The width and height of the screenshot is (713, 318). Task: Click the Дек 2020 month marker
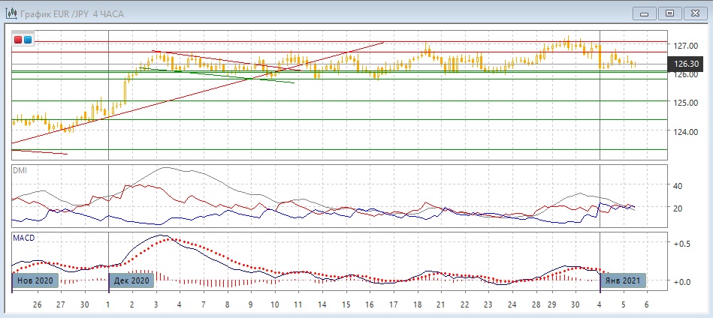coord(132,280)
